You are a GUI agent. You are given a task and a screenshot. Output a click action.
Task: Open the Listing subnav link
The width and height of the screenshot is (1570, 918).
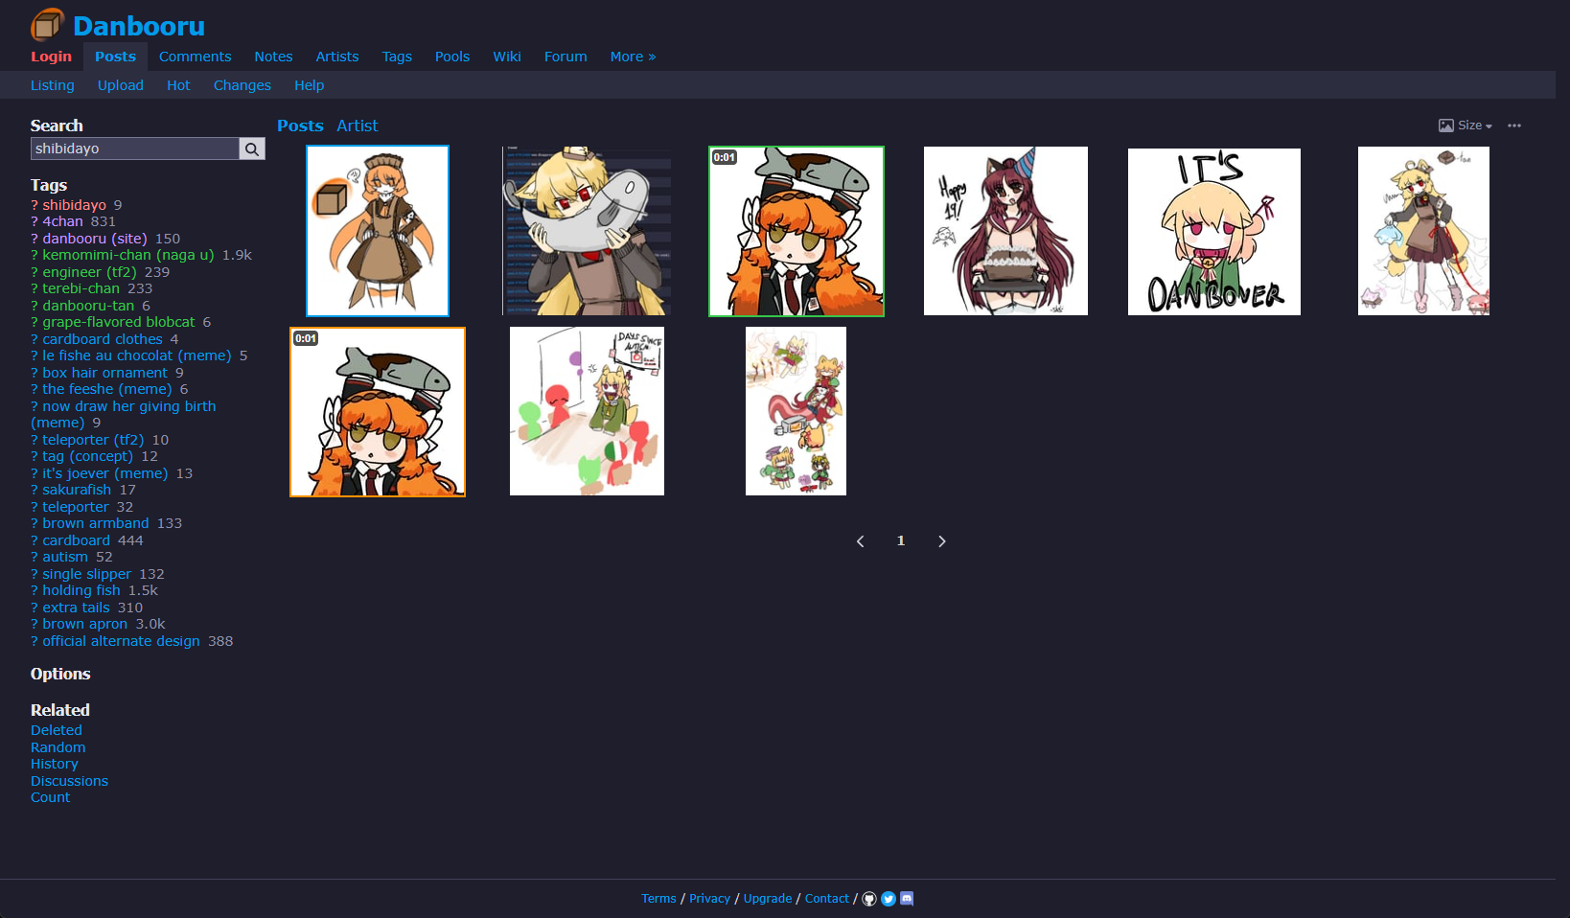(53, 85)
